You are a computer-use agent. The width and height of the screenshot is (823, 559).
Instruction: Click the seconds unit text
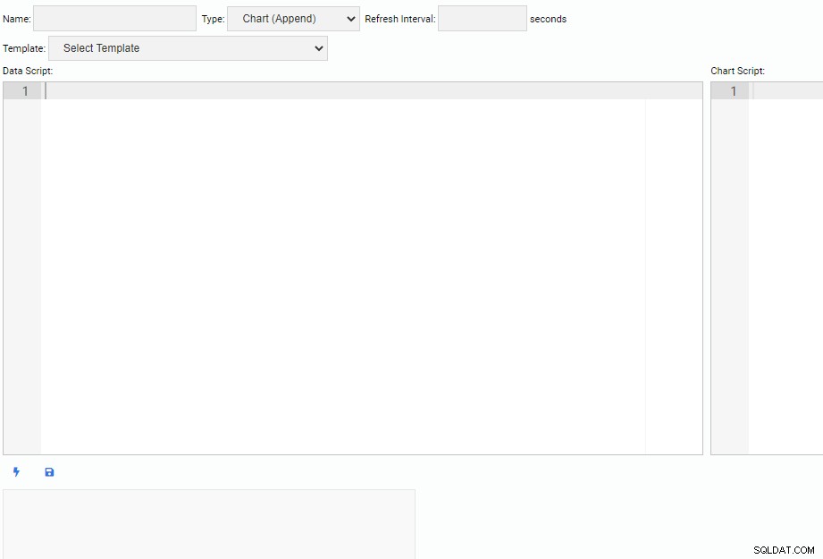(x=548, y=19)
